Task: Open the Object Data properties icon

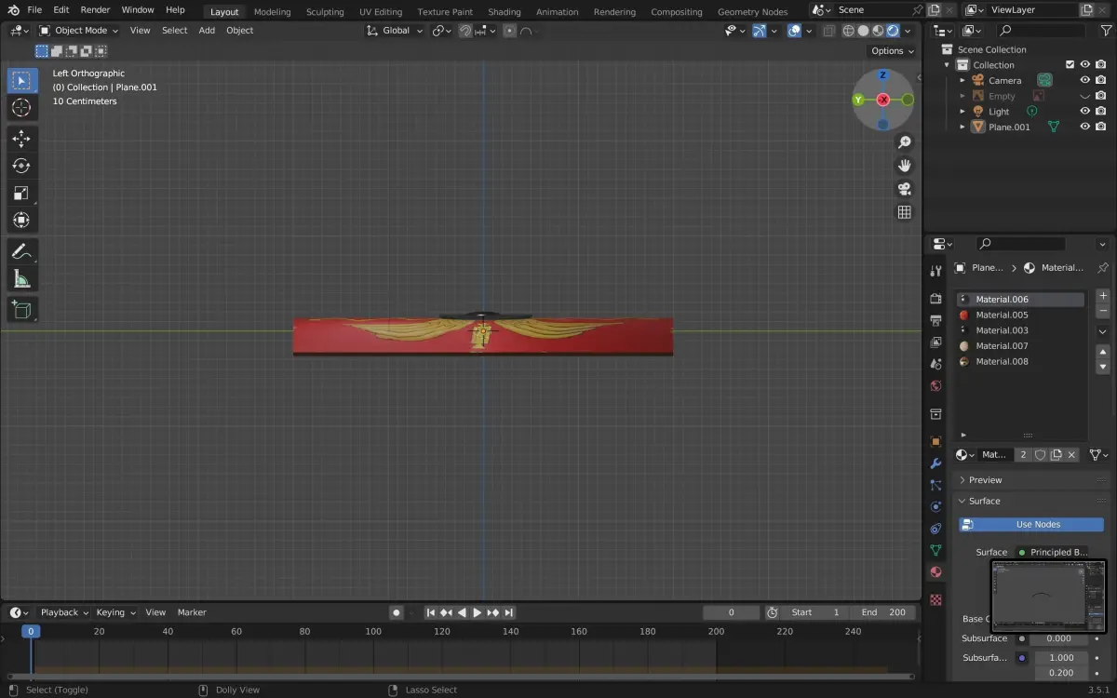Action: coord(936,550)
